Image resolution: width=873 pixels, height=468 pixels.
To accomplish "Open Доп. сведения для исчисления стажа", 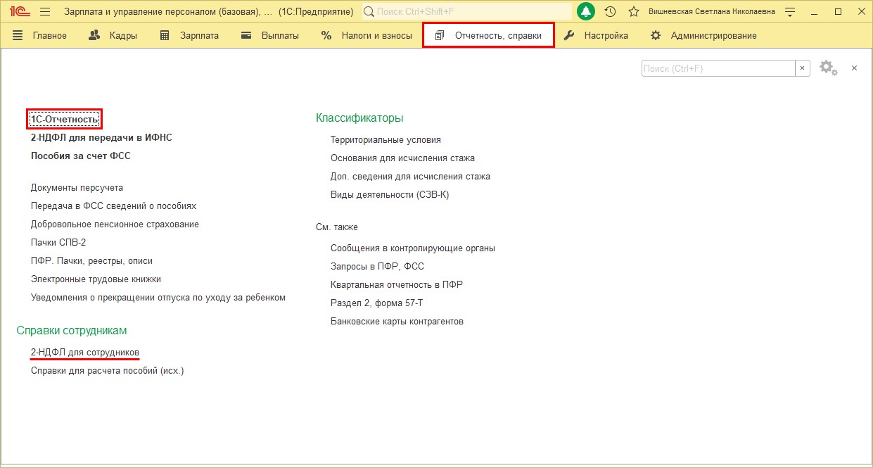I will tap(410, 177).
